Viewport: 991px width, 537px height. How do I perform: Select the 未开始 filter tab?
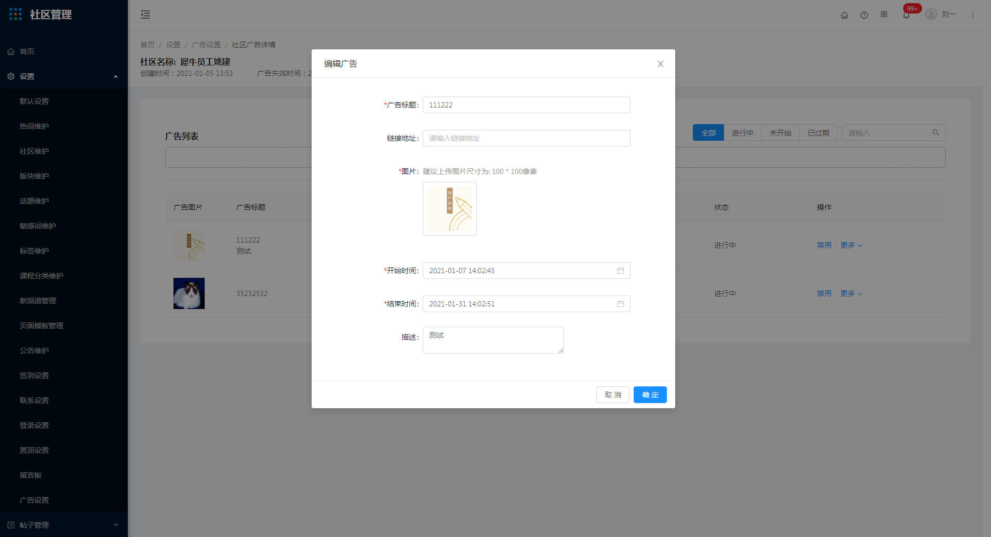point(781,133)
